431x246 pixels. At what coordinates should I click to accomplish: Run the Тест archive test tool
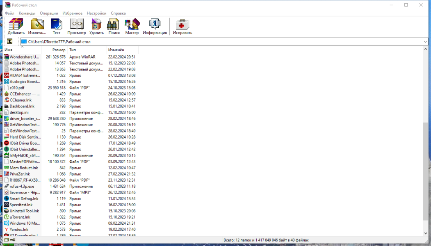tap(57, 27)
